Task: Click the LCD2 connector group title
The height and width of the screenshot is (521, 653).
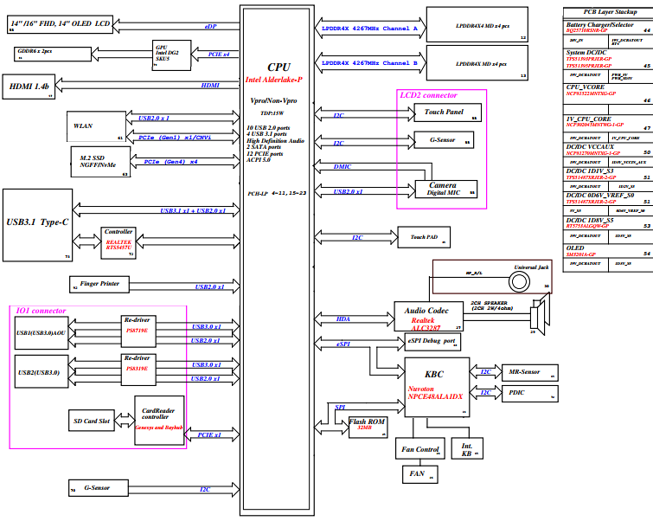Action: coord(428,95)
